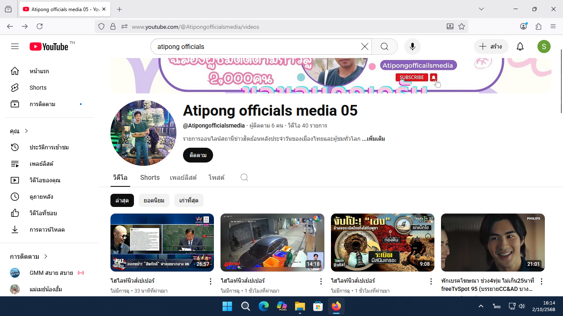The image size is (563, 316).
Task: Expand channel description with ...เพิ่มเติม
Action: coord(373,139)
